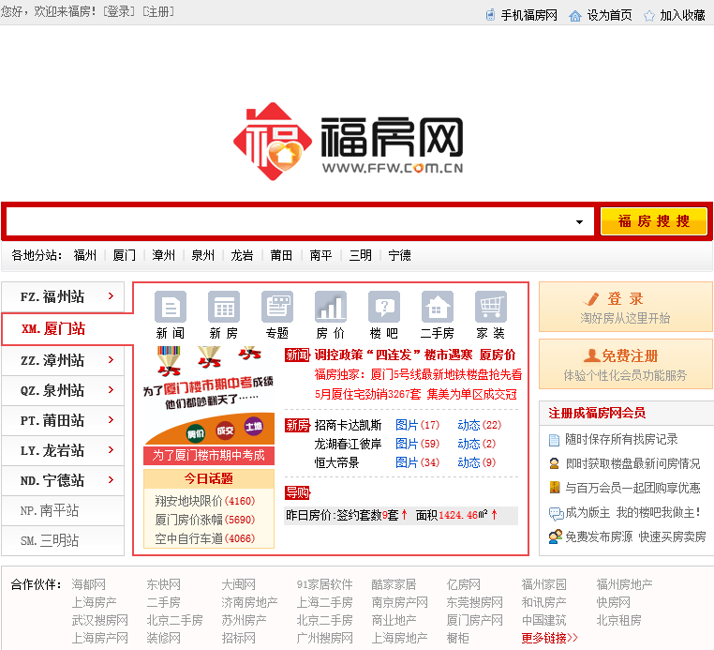Open 福房独家 厦门5号线 news link
714x650 pixels.
(x=418, y=374)
